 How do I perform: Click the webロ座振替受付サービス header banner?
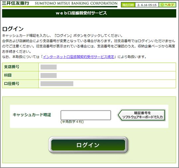89,13
